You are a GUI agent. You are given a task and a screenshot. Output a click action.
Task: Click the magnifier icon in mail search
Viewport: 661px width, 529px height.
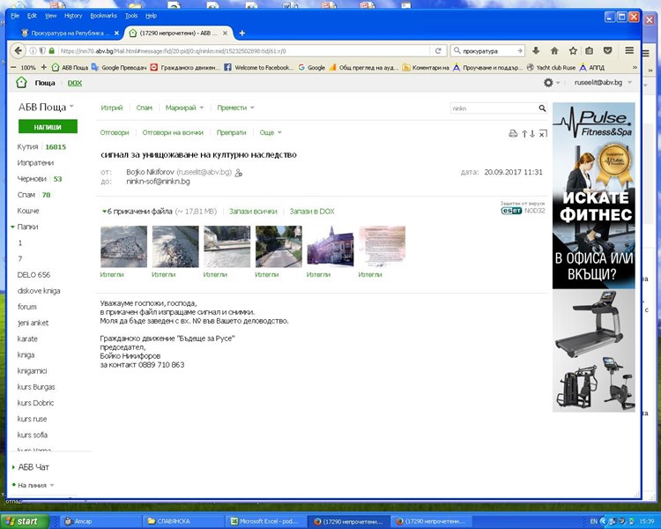pos(542,108)
